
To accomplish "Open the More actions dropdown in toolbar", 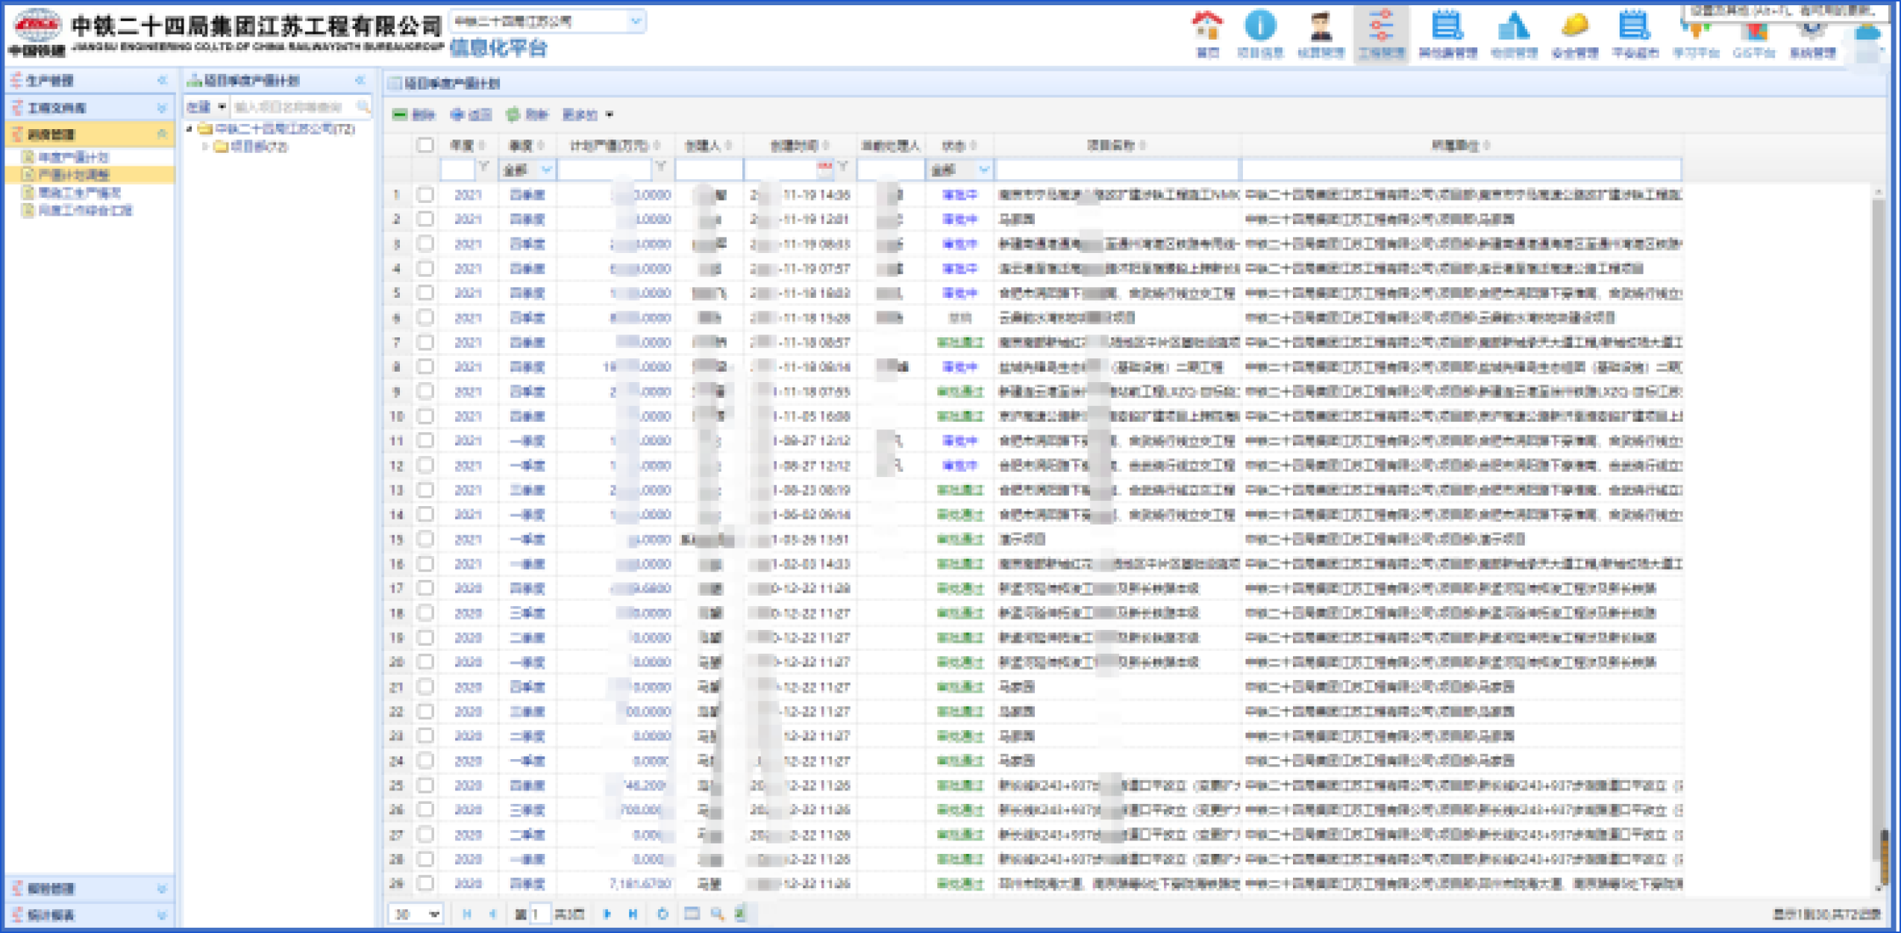I will pyautogui.click(x=588, y=114).
